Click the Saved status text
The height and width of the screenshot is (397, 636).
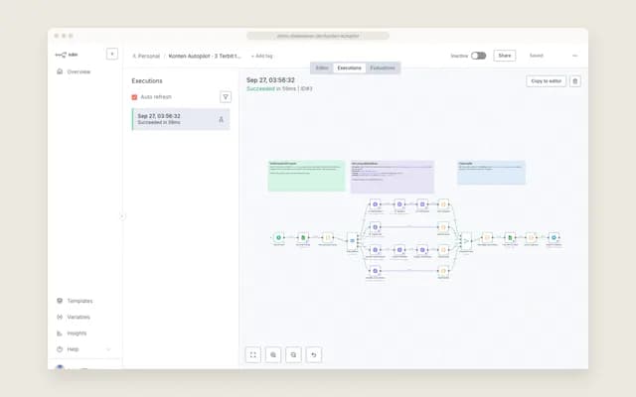[537, 56]
